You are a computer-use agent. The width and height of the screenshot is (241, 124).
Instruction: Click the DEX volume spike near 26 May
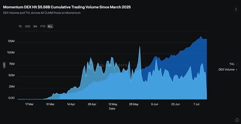pos(140,47)
